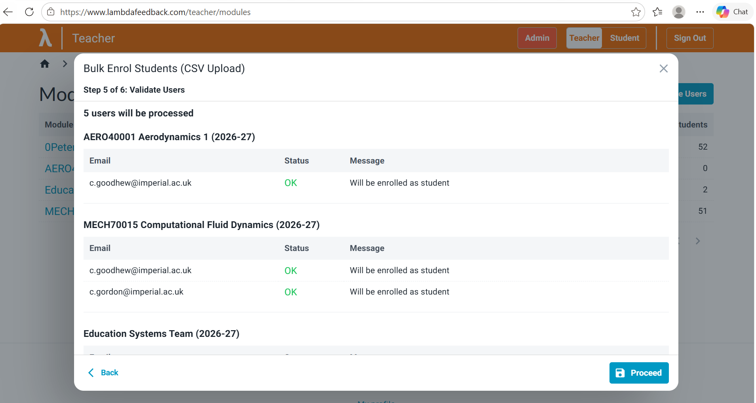Click the save icon on Proceed
Viewport: 756px width, 403px height.
[x=620, y=373]
